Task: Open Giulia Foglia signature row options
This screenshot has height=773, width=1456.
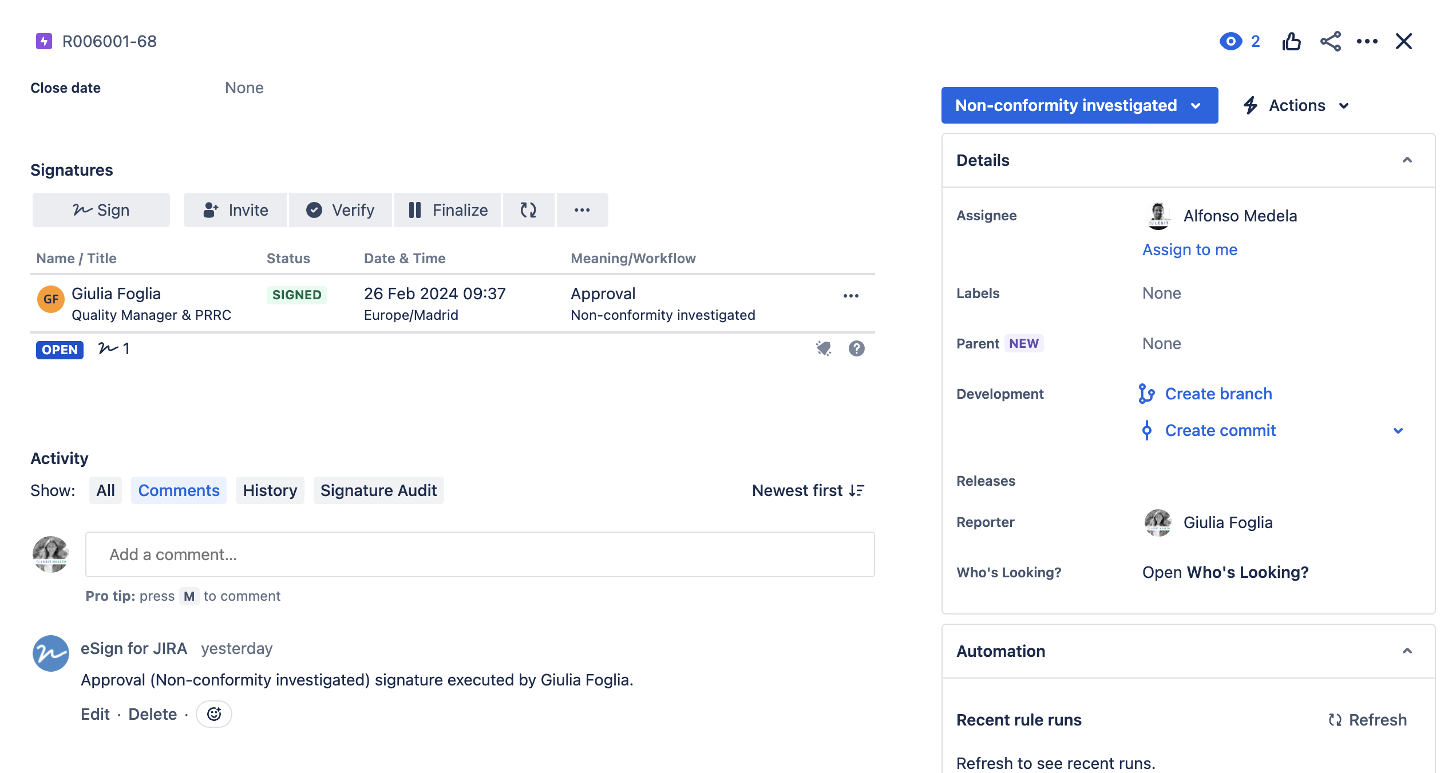Action: [850, 296]
